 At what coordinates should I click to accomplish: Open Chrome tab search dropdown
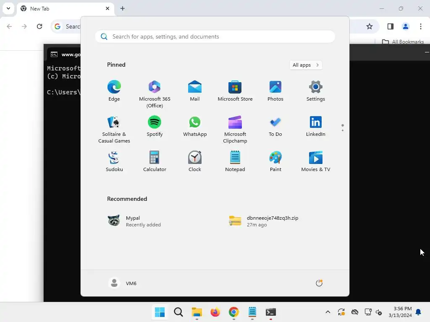pyautogui.click(x=8, y=8)
